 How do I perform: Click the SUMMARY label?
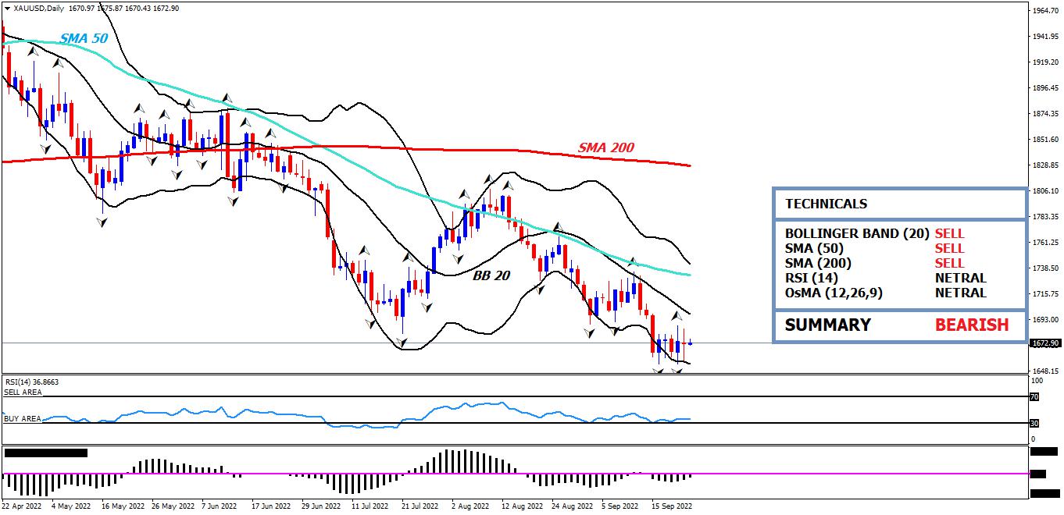(827, 325)
